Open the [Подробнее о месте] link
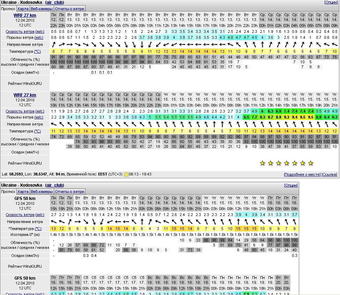340x295 pixels. [x=302, y=174]
